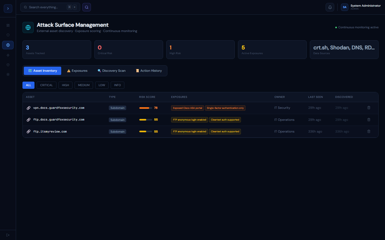Viewport: 385px width, 240px height.
Task: Expand the sidebar with the chevron button
Action: pos(8,9)
